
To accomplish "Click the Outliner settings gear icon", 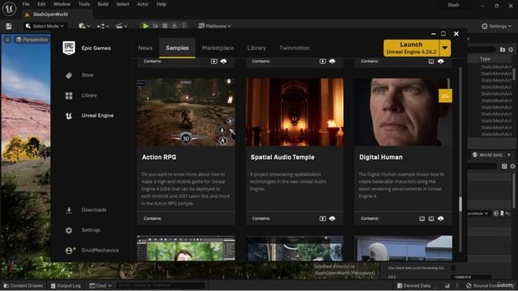I will pyautogui.click(x=511, y=49).
